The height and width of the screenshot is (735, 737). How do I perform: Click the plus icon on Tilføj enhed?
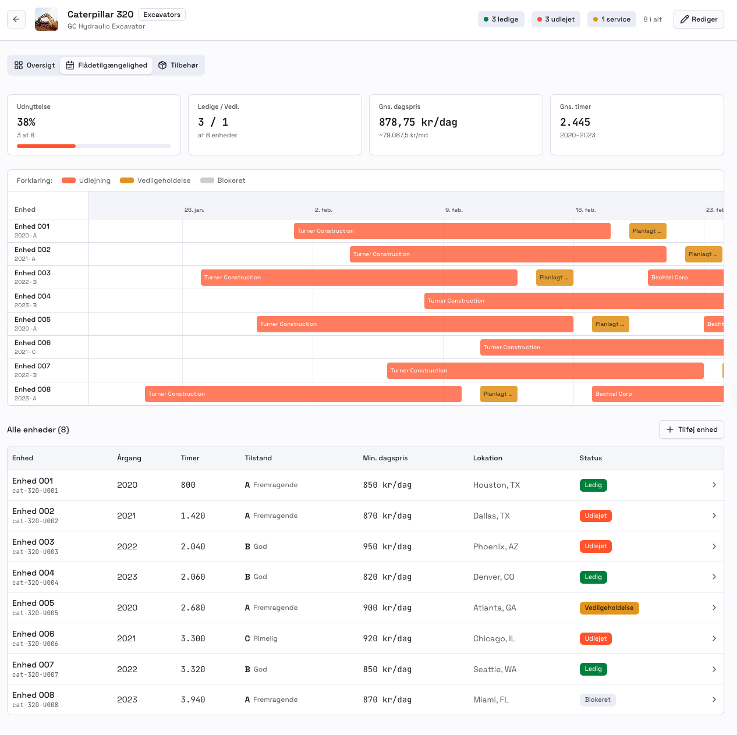coord(670,429)
